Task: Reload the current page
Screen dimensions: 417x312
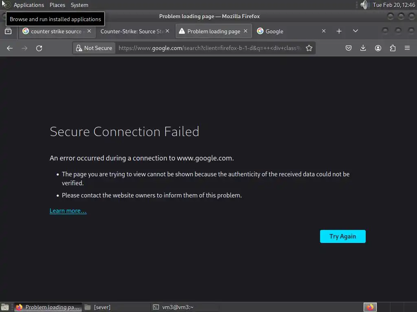Action: click(x=39, y=48)
